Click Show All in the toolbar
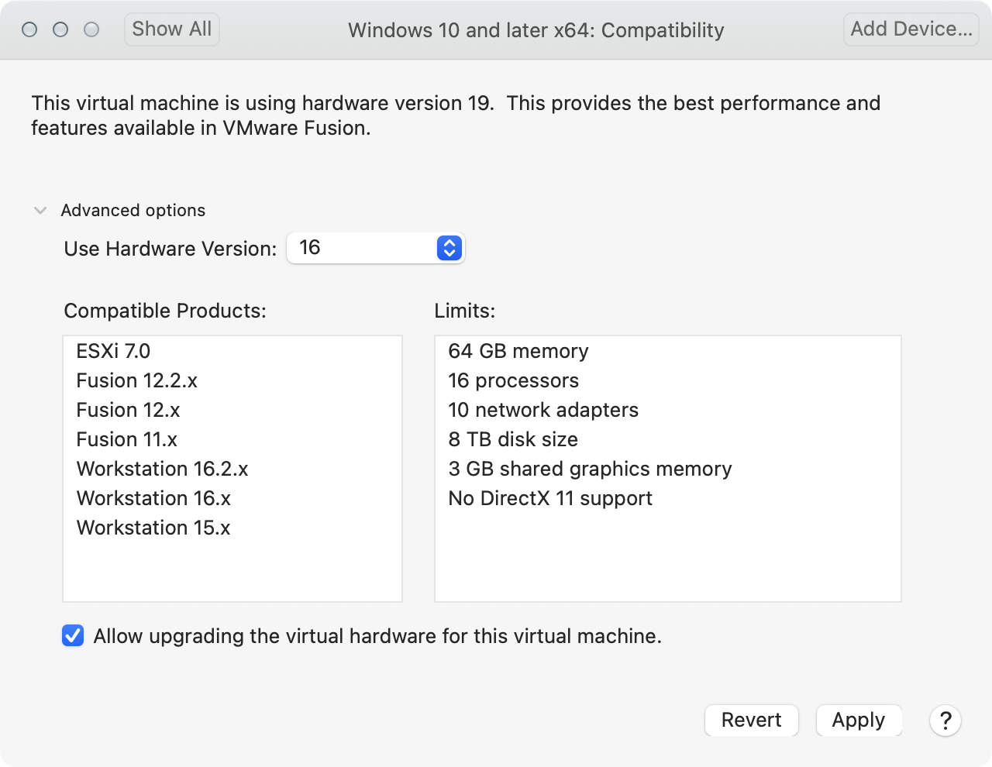This screenshot has height=767, width=992. 172,29
